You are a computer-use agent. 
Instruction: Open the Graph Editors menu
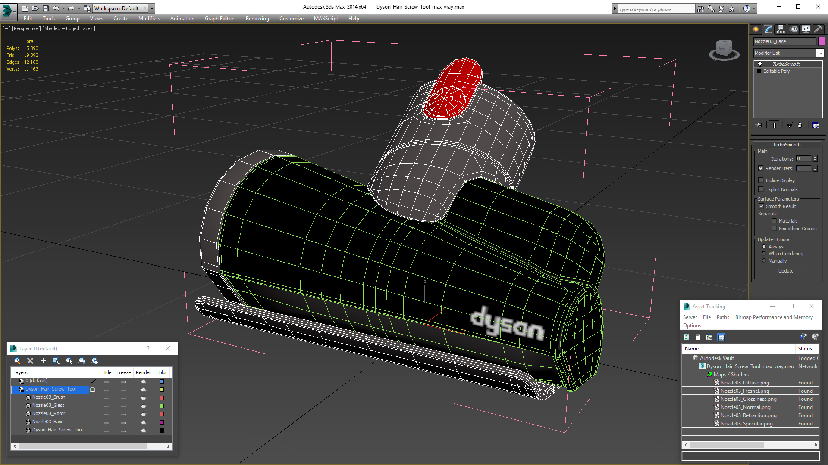tap(220, 19)
